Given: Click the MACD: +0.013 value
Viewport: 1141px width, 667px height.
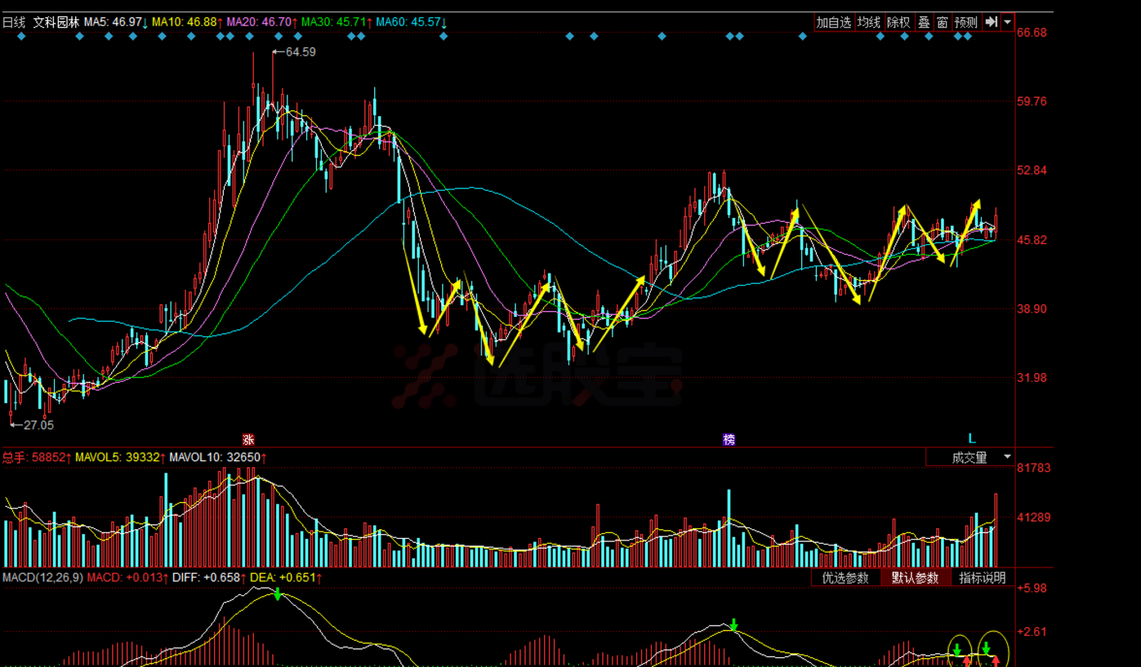Looking at the screenshot, I should pyautogui.click(x=127, y=577).
